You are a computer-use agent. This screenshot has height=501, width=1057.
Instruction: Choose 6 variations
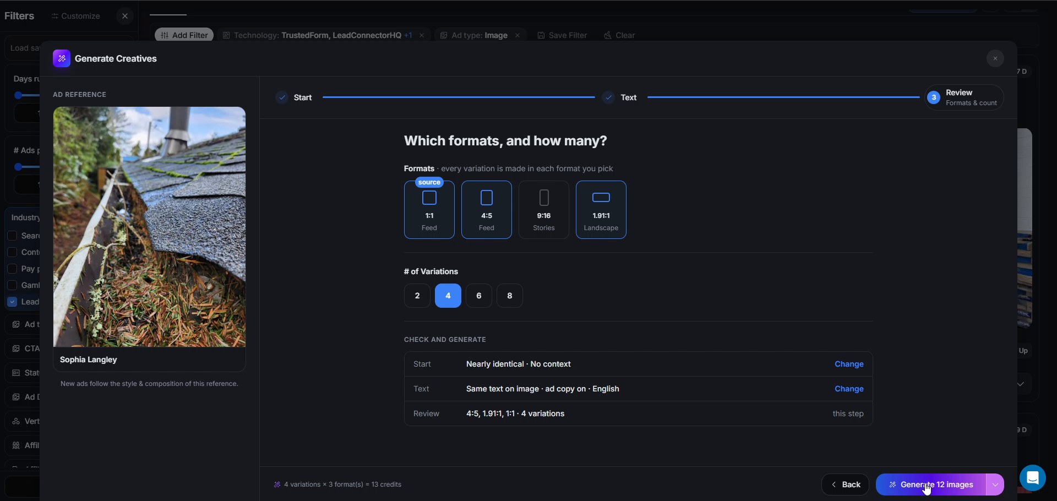click(479, 296)
